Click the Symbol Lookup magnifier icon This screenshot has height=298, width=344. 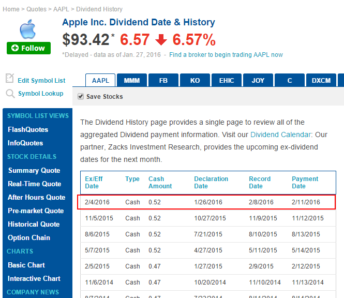(10, 94)
